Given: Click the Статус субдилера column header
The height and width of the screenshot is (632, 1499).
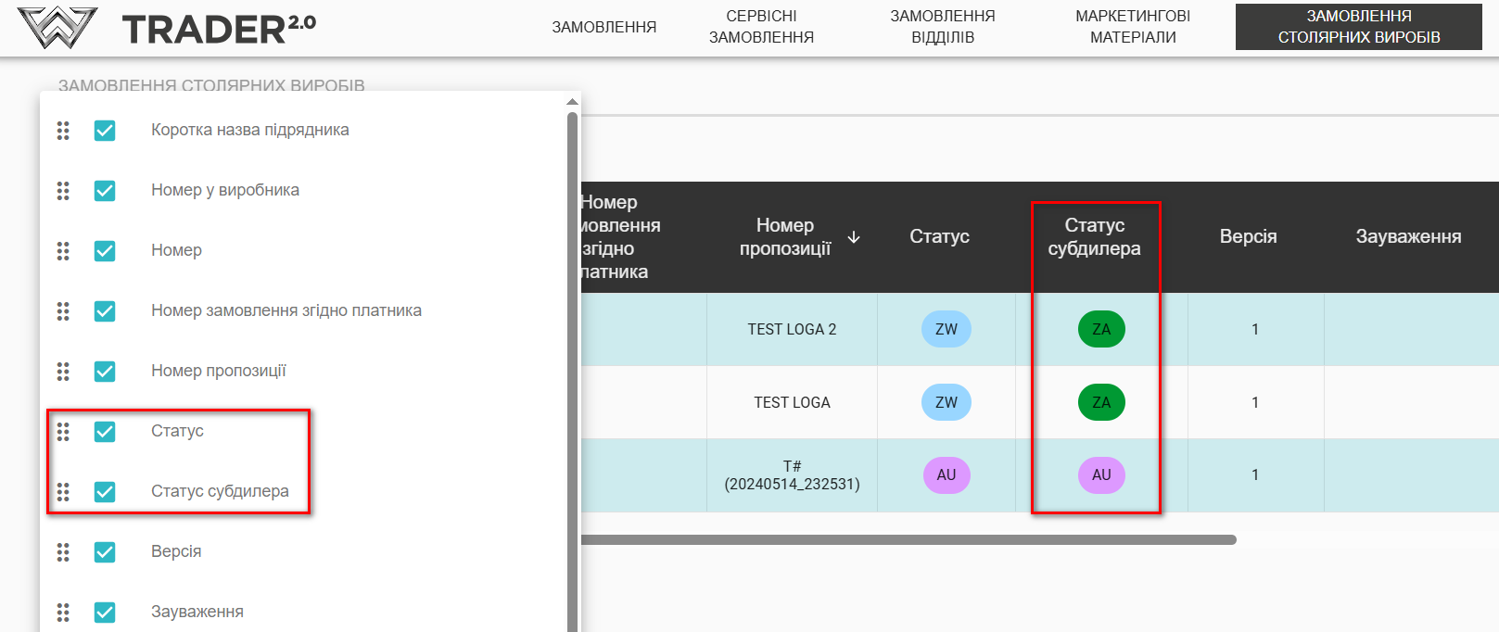Looking at the screenshot, I should coord(1094,237).
